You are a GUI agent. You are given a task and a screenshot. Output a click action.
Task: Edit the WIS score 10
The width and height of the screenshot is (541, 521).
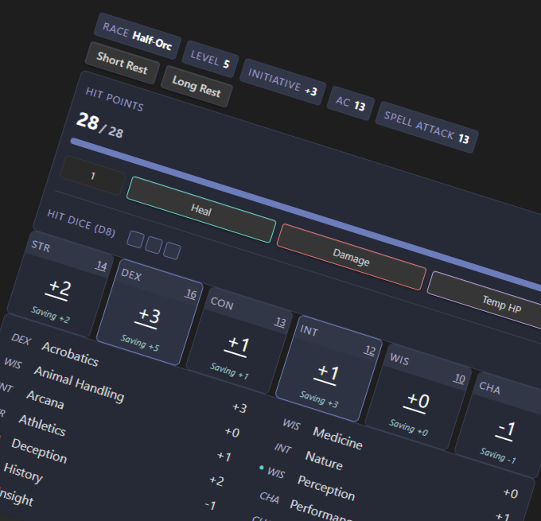459,379
